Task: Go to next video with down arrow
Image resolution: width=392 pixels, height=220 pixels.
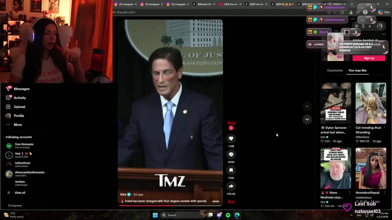Action: pos(307,119)
